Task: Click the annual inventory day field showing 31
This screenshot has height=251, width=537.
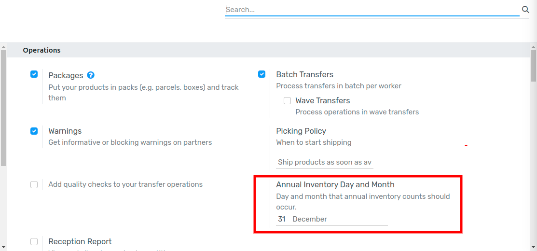Action: click(x=282, y=219)
